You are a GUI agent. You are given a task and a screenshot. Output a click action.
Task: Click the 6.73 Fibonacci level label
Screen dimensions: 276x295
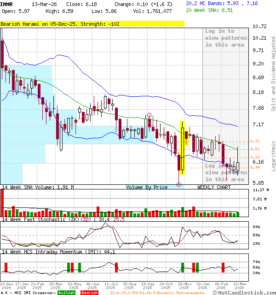[x=255, y=141]
